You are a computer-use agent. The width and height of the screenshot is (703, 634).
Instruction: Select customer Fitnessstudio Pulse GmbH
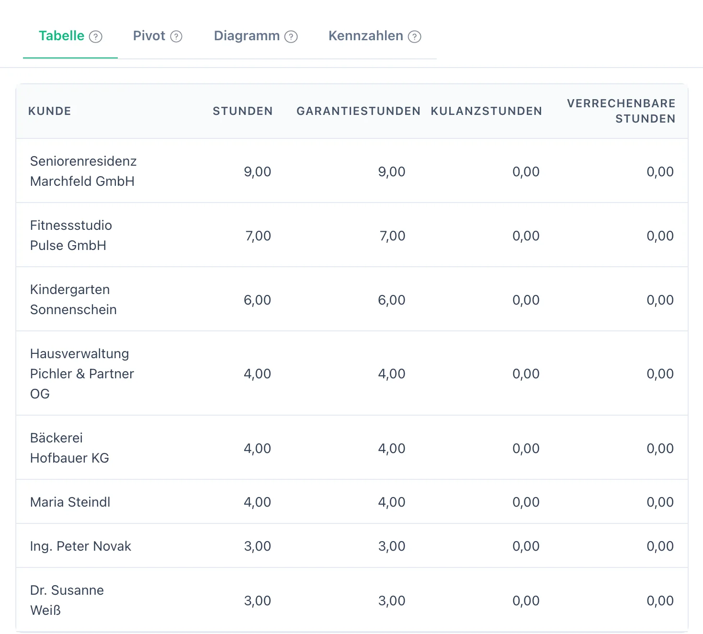coord(71,235)
